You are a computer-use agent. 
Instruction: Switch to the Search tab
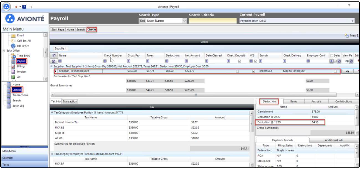[81, 30]
